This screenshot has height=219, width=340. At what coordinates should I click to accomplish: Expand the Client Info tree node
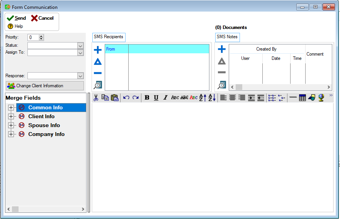tap(11, 117)
